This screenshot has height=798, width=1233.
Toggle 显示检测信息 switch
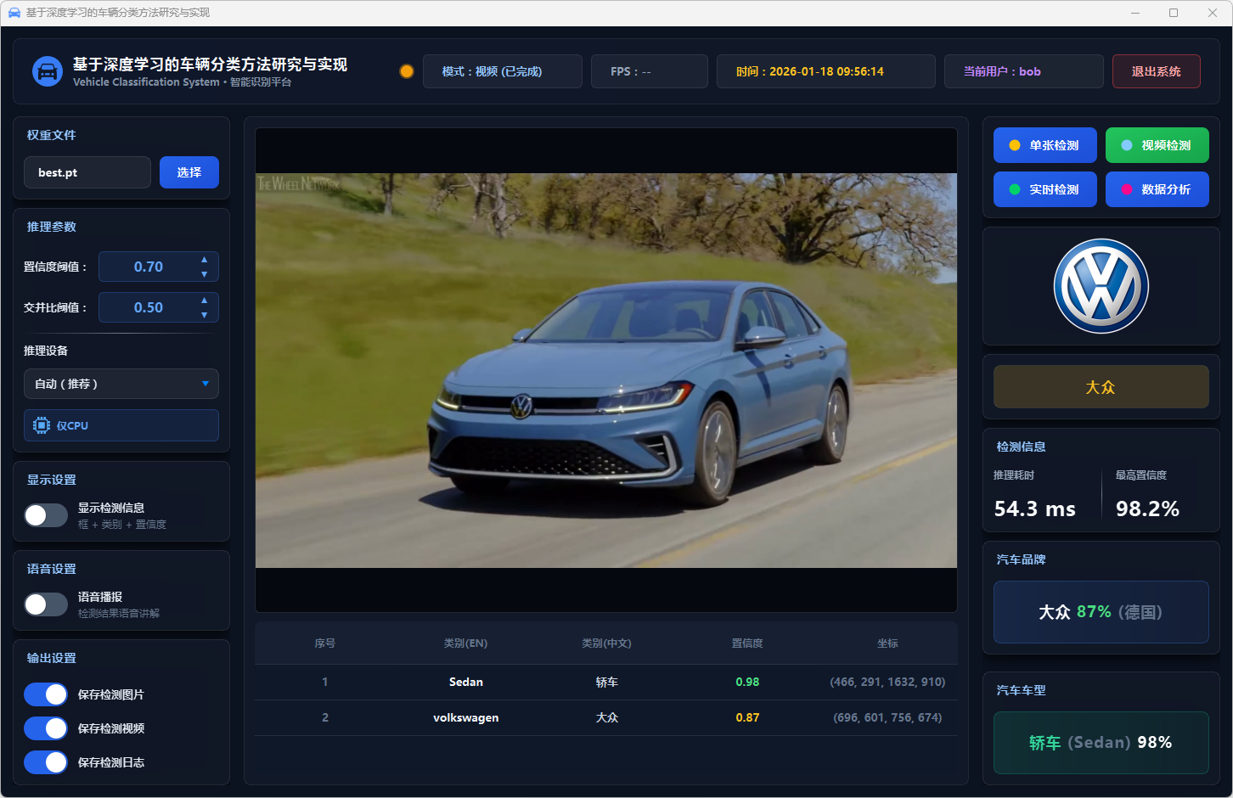(x=46, y=515)
